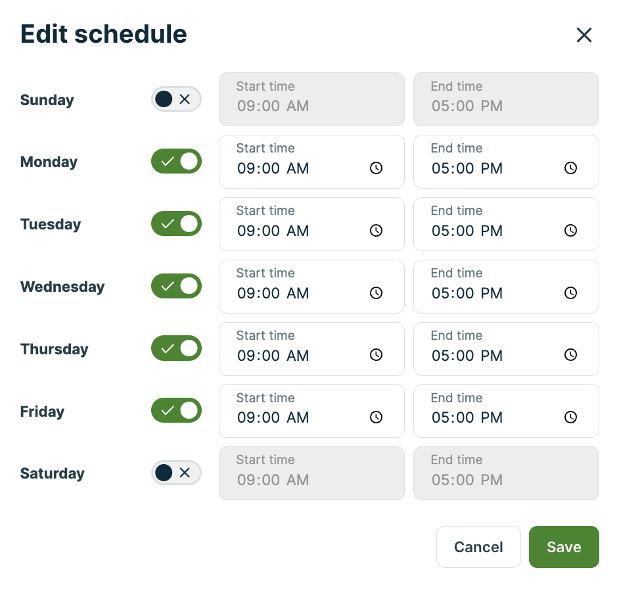Click Friday end time clock icon
619x589 pixels.
tap(570, 417)
